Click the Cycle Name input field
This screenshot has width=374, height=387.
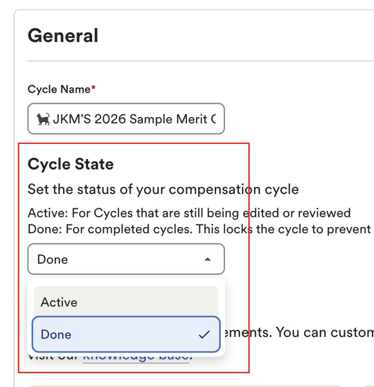[126, 119]
